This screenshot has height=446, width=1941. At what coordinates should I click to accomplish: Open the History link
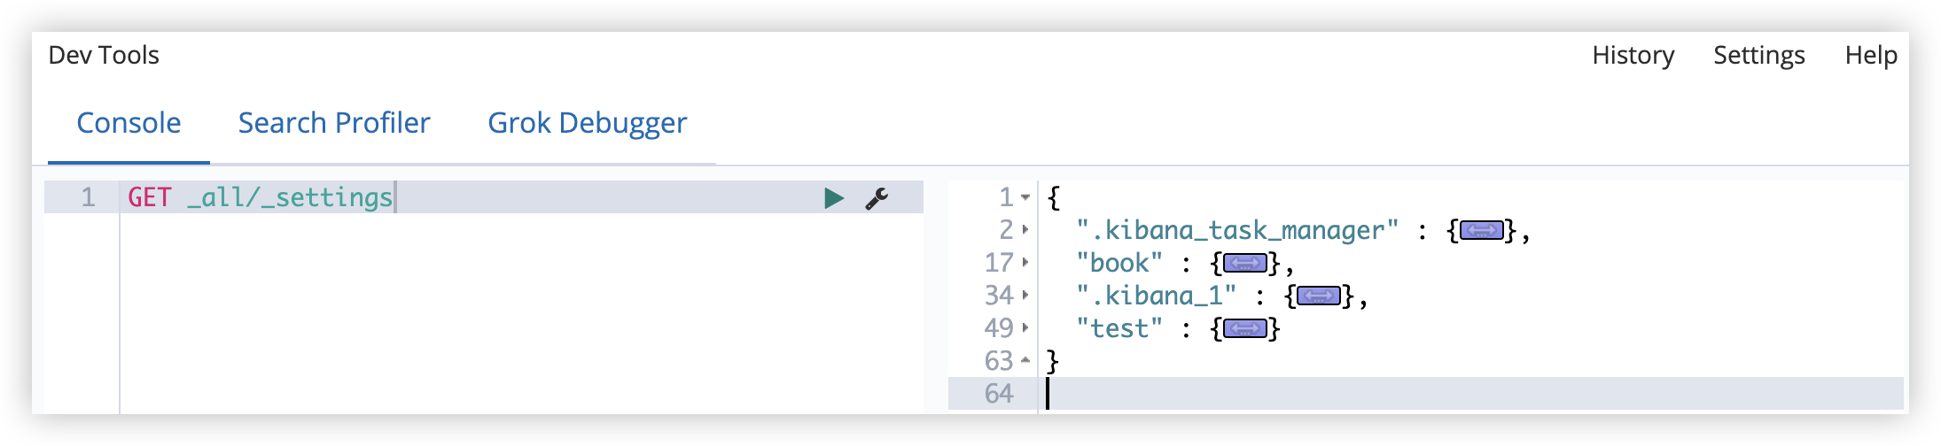[1633, 56]
